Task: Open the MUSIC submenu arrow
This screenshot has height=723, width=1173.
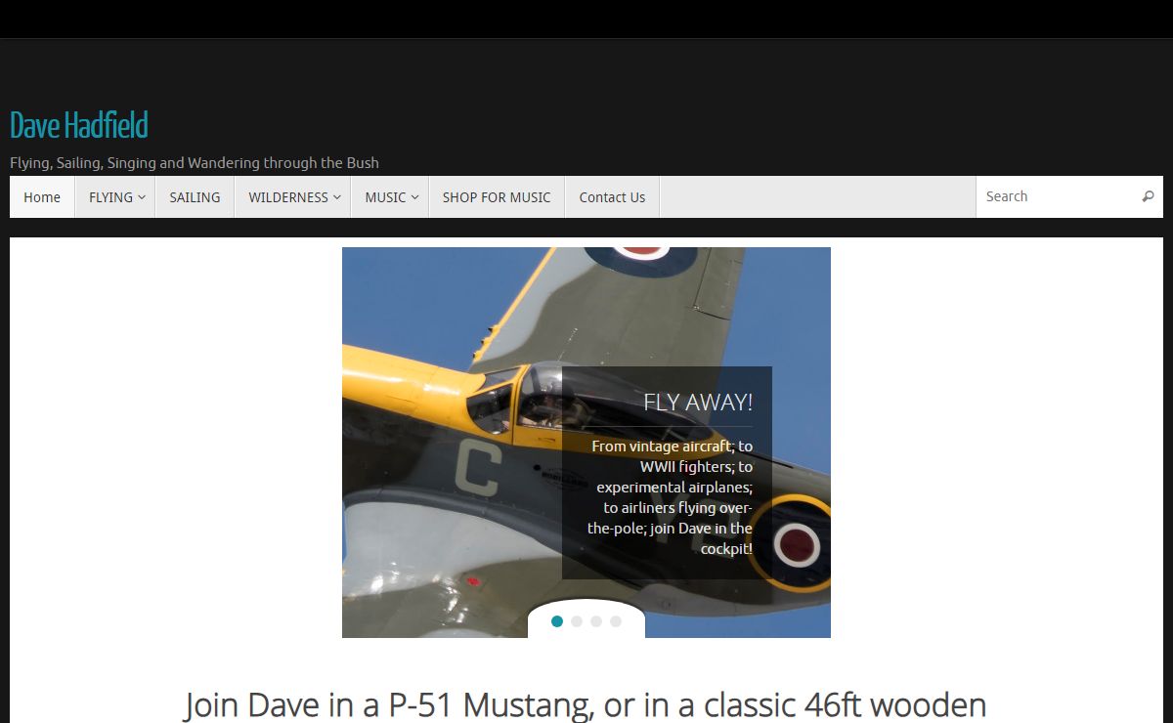Action: pos(414,197)
